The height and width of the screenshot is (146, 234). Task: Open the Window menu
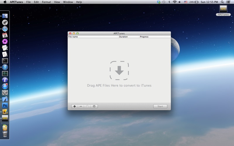pos(68,2)
